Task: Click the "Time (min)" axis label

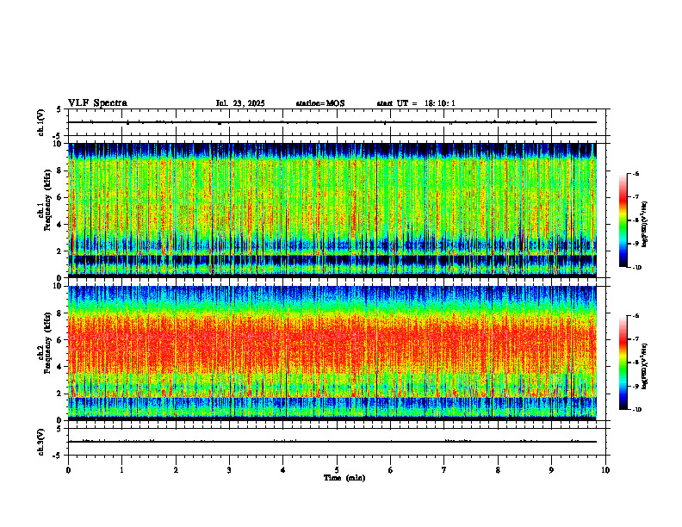Action: pyautogui.click(x=344, y=478)
